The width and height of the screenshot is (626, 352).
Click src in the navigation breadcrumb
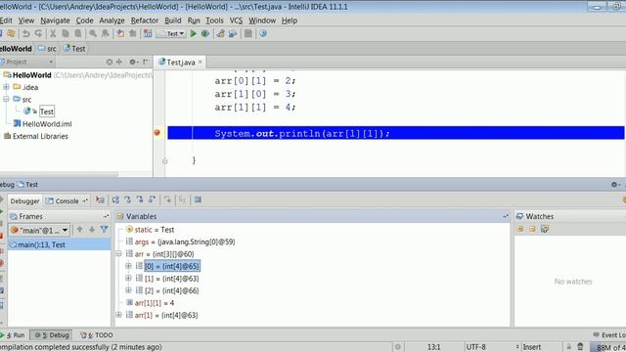pos(47,49)
